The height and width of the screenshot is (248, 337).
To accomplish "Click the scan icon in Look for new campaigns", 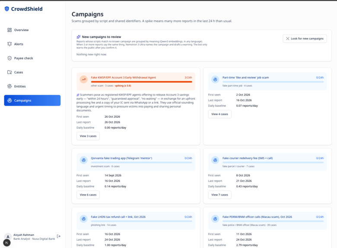I will [x=288, y=39].
